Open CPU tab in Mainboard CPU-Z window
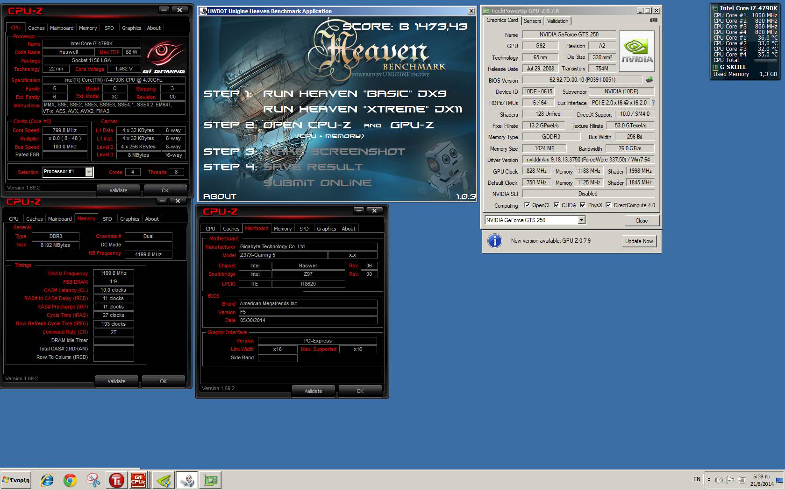 (210, 229)
